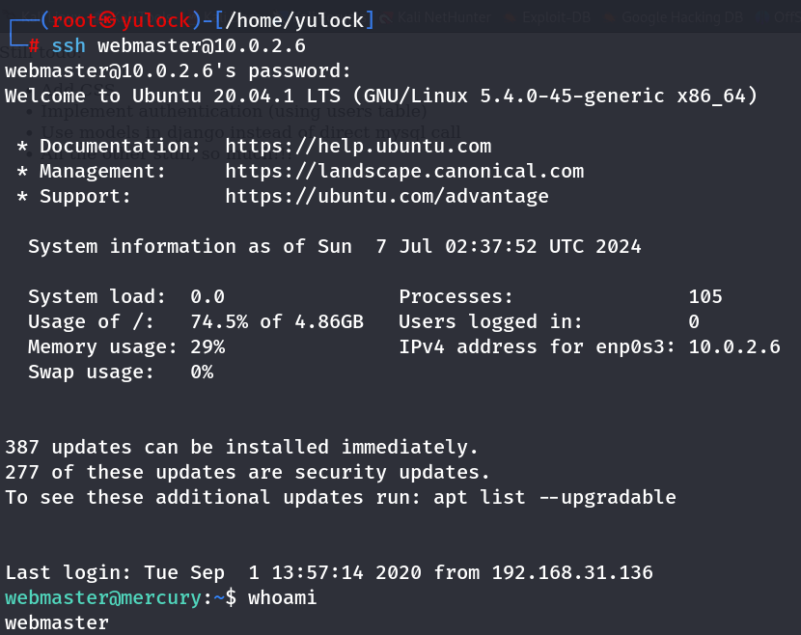
Task: Open the landscape.canonical.com management link
Action: coord(404,172)
